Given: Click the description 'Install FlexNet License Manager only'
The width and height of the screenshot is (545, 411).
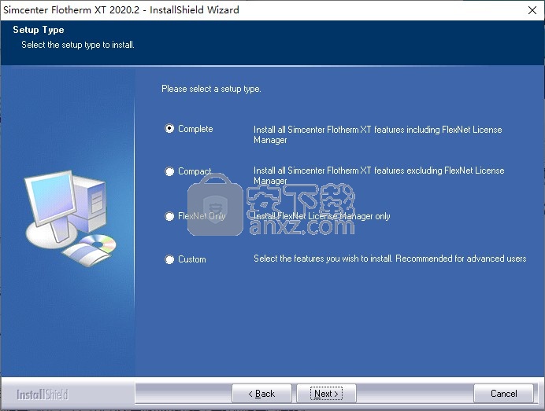Looking at the screenshot, I should tap(322, 216).
